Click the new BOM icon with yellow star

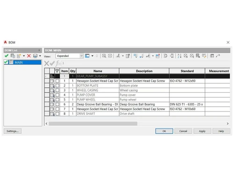click(x=19, y=56)
